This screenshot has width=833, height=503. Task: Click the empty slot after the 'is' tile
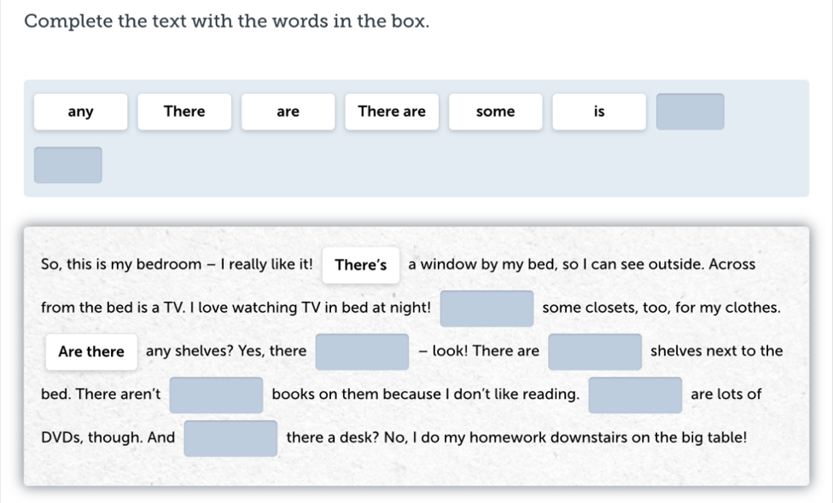[690, 112]
